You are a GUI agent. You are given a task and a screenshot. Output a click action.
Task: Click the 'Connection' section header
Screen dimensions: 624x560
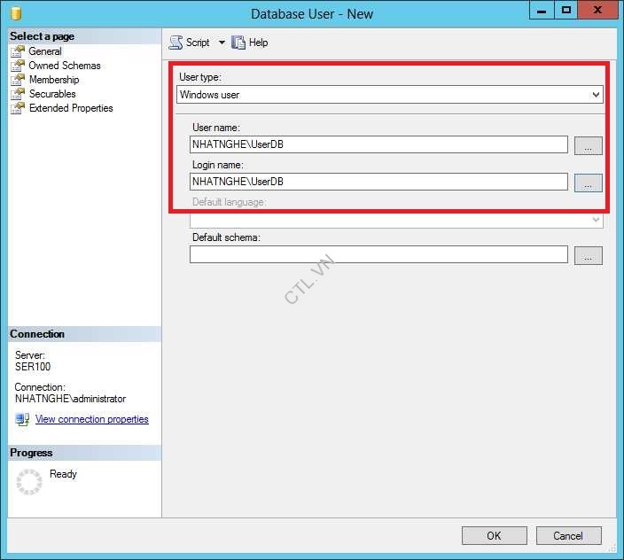tap(37, 334)
